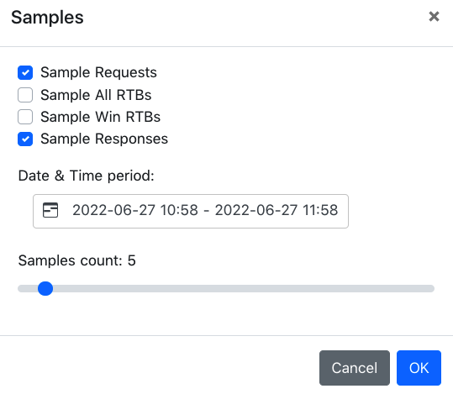Tick the Sample Win RTBs checkbox

coord(25,117)
